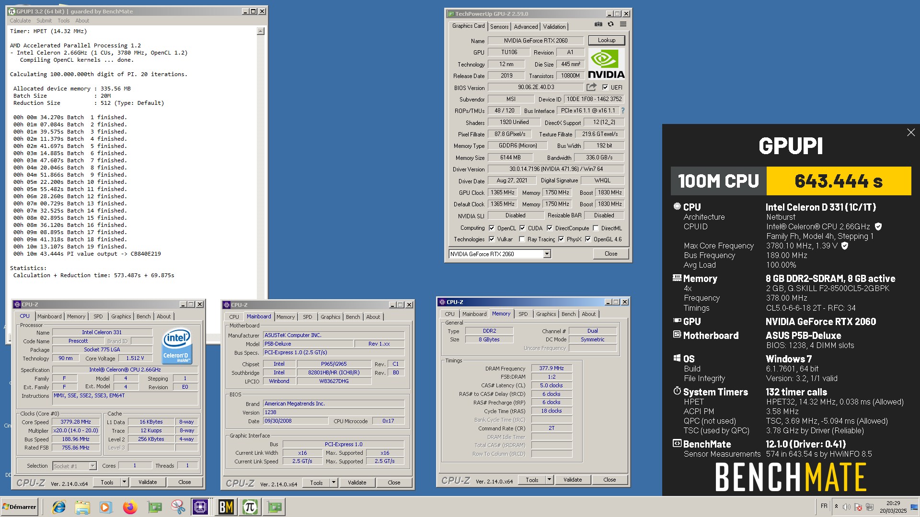Open the About menu in GPUPI
Screen dimensions: 920x517
pyautogui.click(x=82, y=21)
